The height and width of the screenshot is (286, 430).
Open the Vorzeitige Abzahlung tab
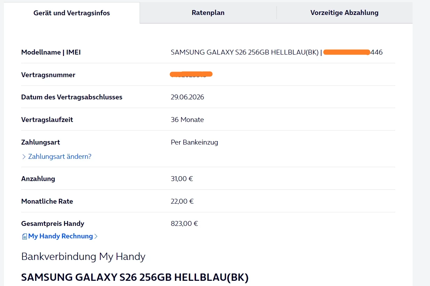click(344, 13)
